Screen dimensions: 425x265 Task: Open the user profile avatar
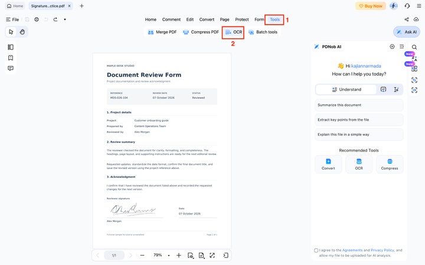(394, 6)
